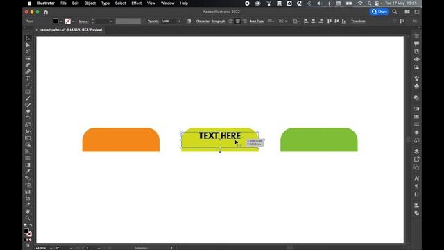444x250 pixels.
Task: Open the File menu
Action: (63, 3)
